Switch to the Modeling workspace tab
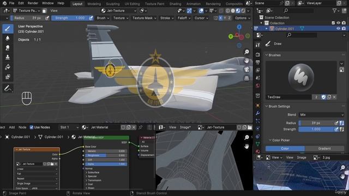Screen dimensions: 349x196 [94, 4]
